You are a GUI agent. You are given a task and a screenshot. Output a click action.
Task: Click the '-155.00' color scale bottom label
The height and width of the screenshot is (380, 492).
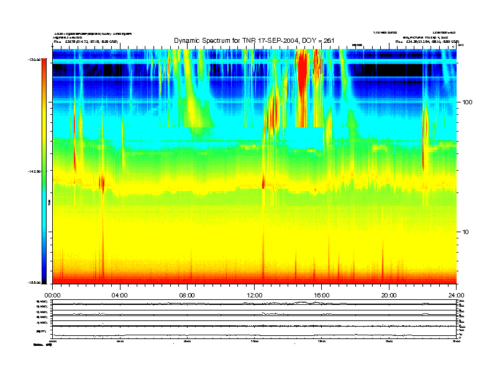point(34,283)
